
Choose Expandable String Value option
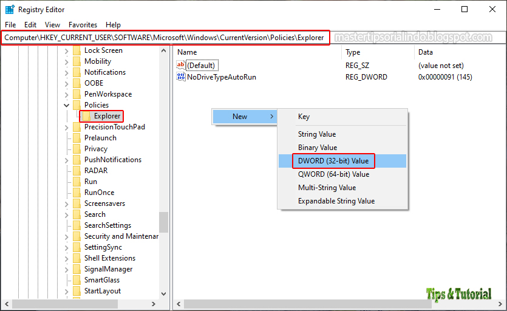(x=342, y=201)
